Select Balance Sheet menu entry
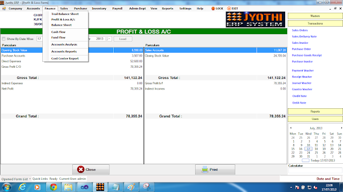Viewport: 343px width, 192px height. pos(61,25)
